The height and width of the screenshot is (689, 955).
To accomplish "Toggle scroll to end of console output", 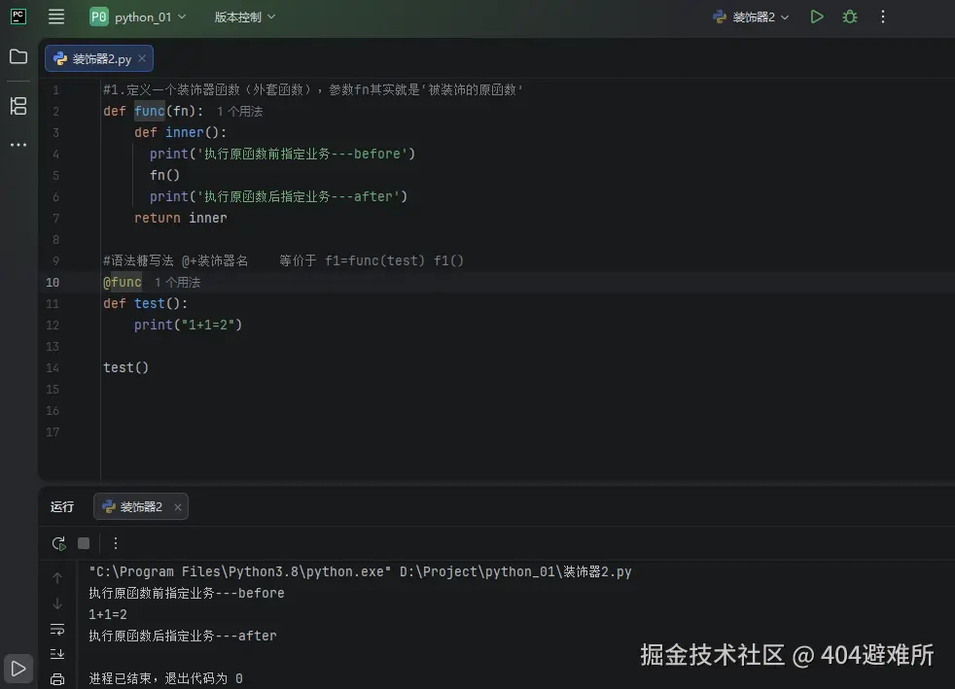I will (57, 654).
